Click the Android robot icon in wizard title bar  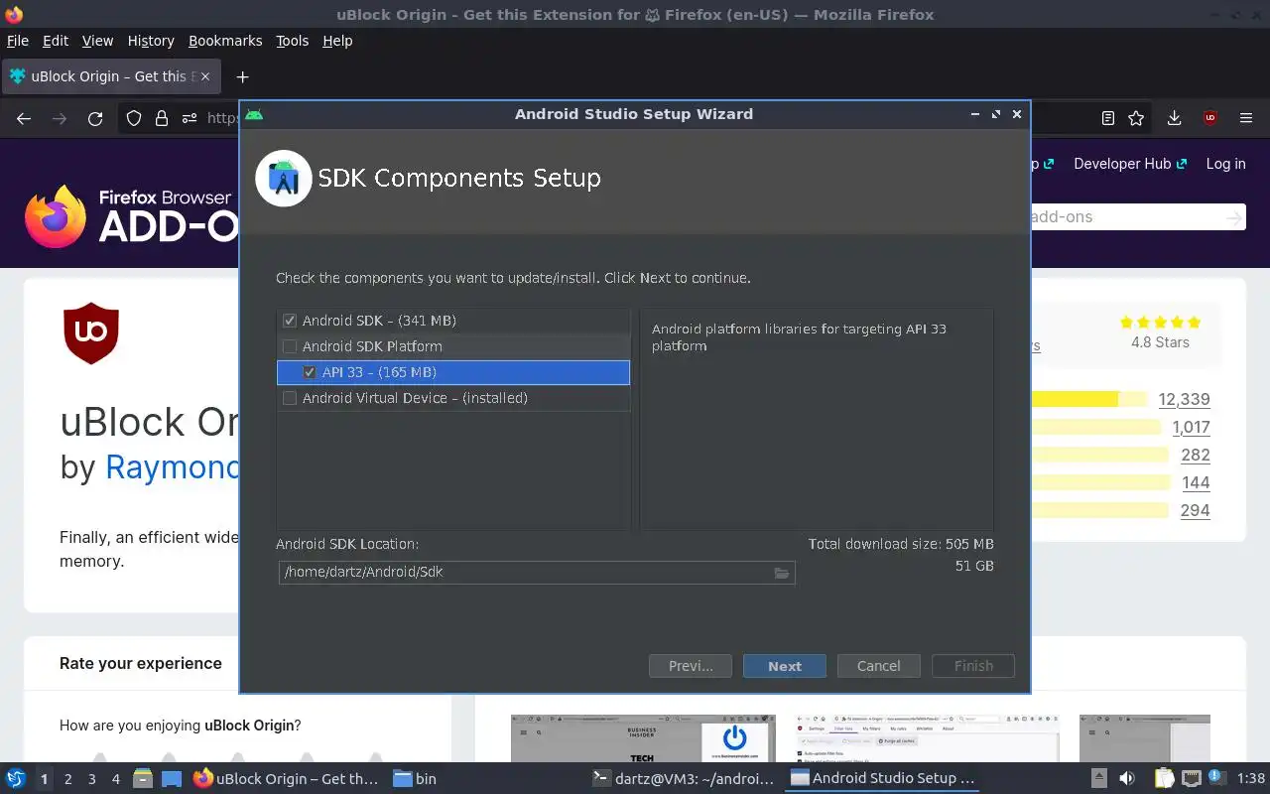pyautogui.click(x=254, y=114)
